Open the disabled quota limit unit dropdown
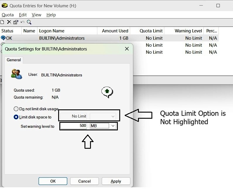 [103, 116]
